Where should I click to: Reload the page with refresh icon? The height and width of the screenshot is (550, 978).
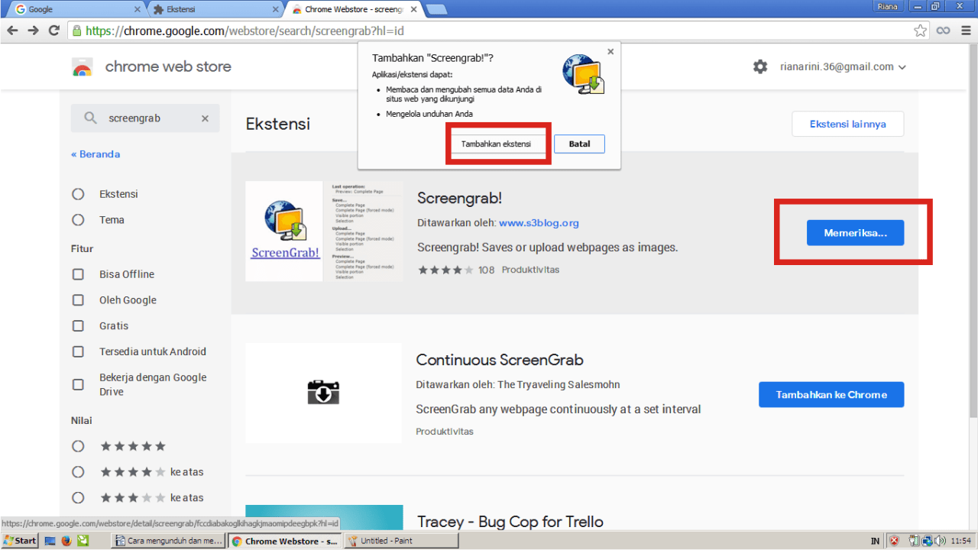[x=53, y=31]
